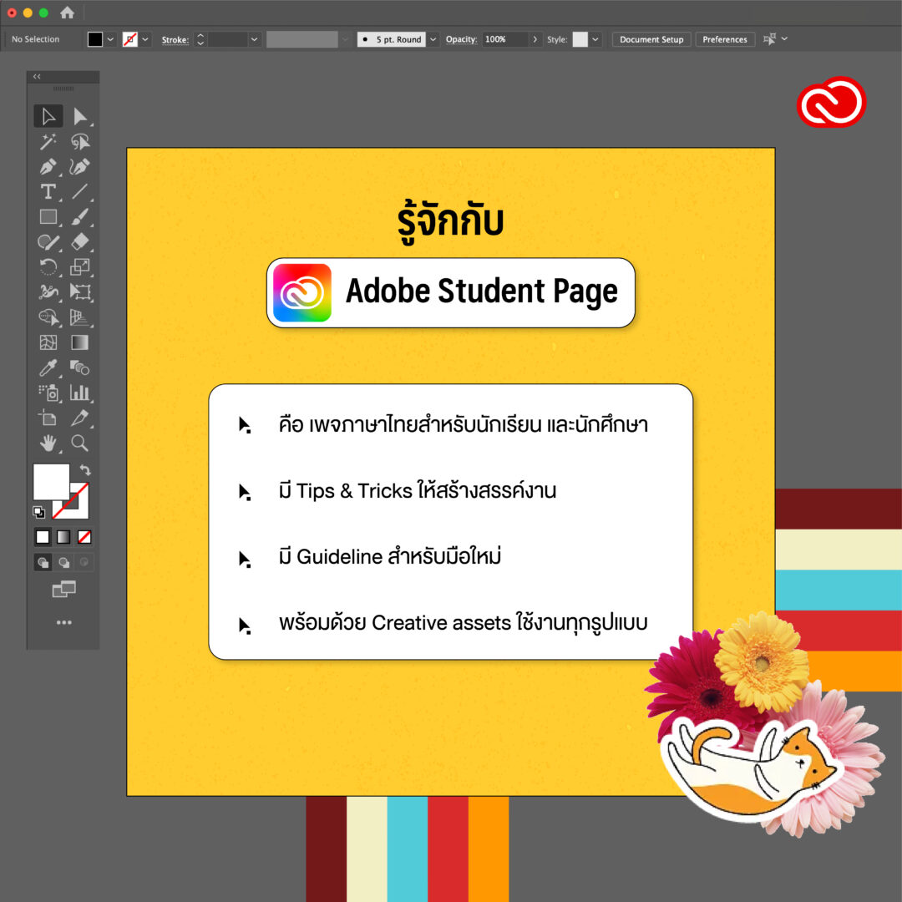Pick the Eyedropper tool
902x902 pixels.
[x=48, y=367]
